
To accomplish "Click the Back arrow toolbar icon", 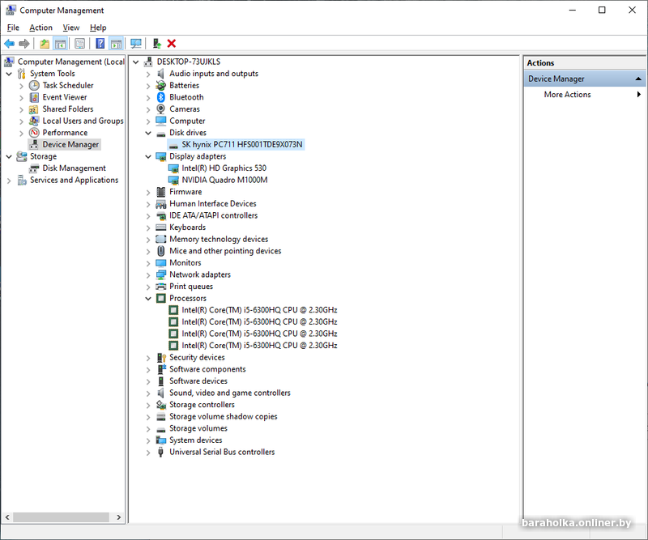I will (x=9, y=44).
